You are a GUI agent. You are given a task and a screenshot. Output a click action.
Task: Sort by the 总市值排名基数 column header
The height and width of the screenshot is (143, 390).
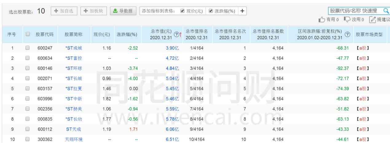[x=268, y=34]
